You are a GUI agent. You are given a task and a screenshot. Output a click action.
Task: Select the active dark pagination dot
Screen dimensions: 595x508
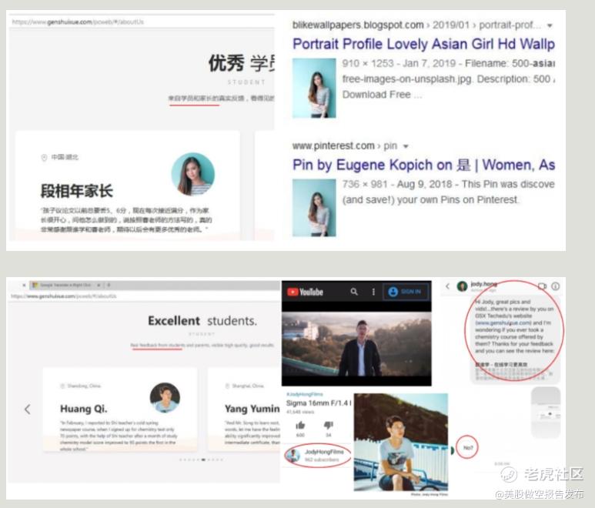[x=203, y=460]
